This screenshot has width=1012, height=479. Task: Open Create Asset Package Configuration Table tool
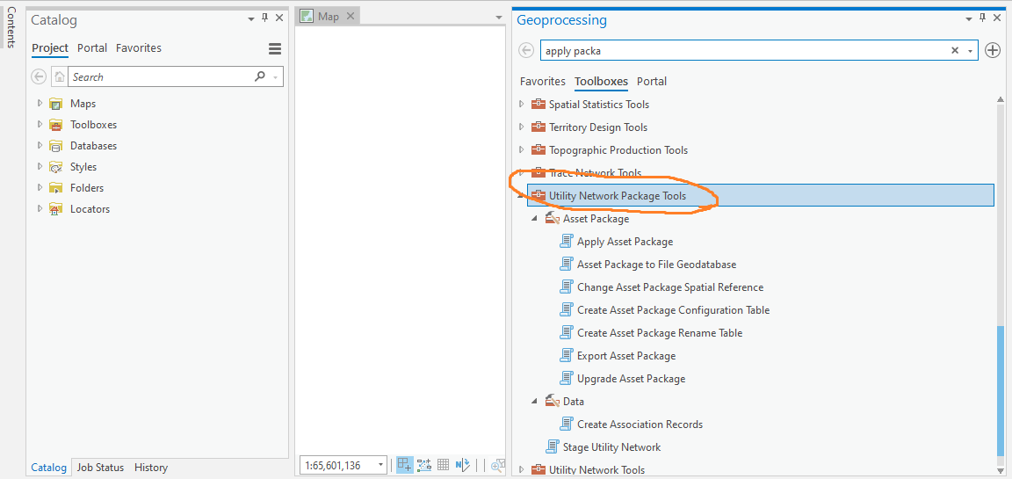coord(673,310)
